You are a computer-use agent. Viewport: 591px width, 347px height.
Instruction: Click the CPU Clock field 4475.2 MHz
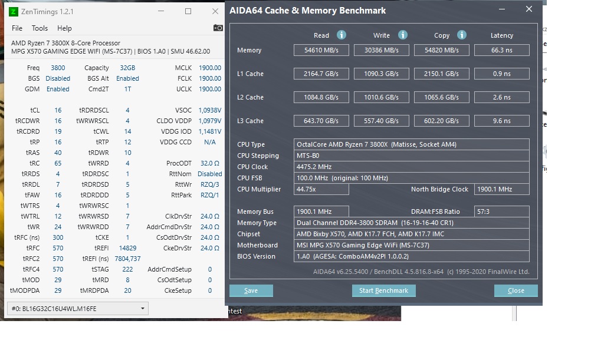click(x=412, y=167)
